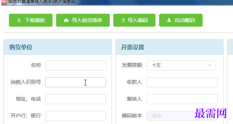233x124 pixels.
Task: Click the 开户行、银行 label
Action: 26,115
